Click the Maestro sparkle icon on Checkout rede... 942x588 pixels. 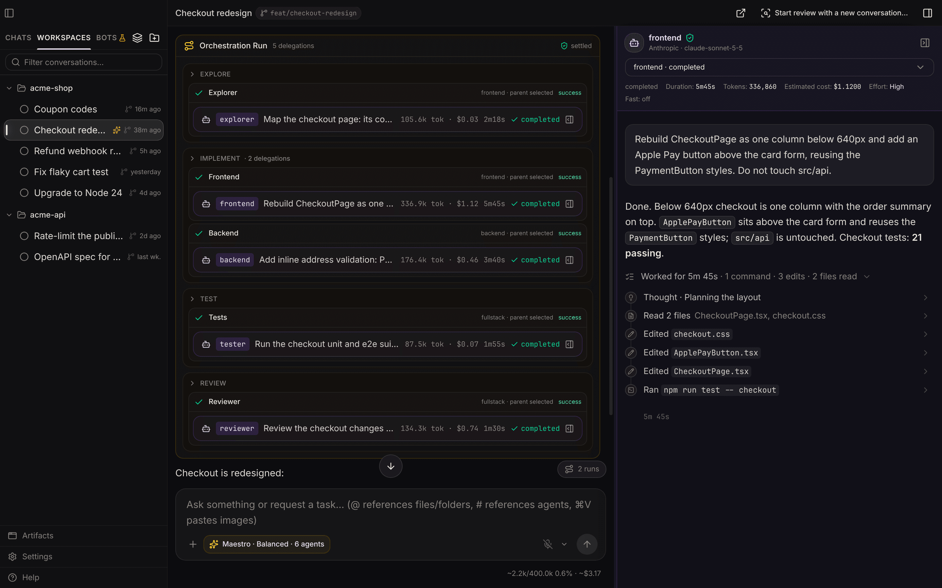(x=116, y=130)
